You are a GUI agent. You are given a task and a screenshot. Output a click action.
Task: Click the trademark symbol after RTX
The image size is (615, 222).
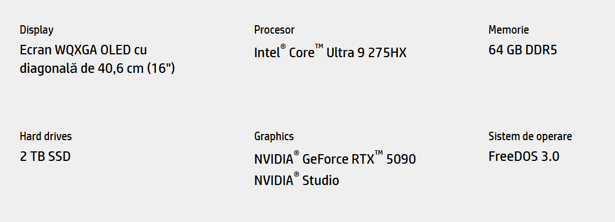[x=379, y=153]
